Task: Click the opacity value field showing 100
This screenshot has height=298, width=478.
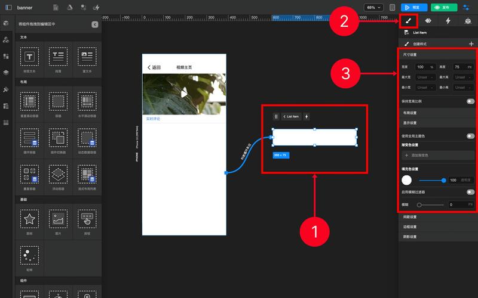Action: pos(461,180)
